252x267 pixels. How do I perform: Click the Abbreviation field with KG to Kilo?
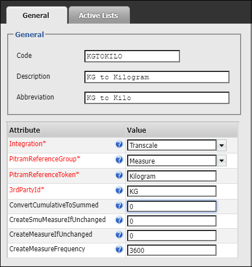pos(157,98)
